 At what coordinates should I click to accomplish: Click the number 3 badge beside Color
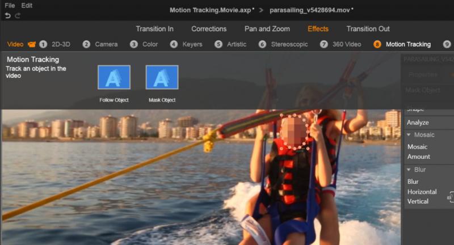[133, 44]
